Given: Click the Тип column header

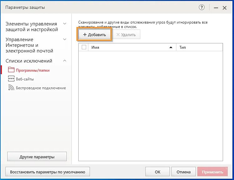Looking at the screenshot, I should (x=199, y=47).
